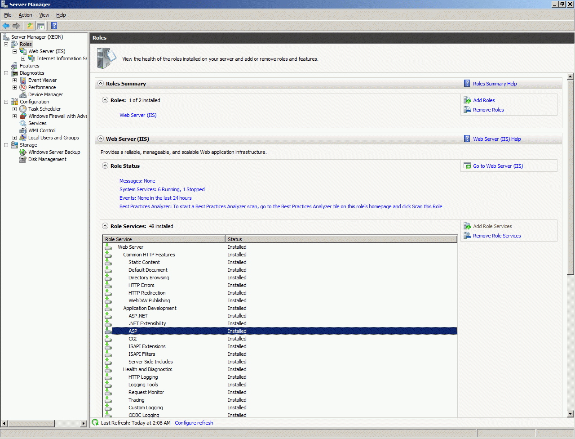Viewport: 575px width, 439px height.
Task: Click the Go to Web Server icon
Action: [467, 166]
